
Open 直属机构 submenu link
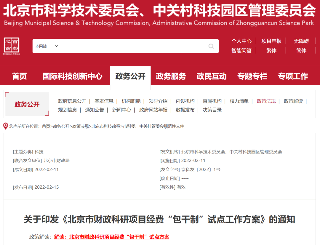pyautogui.click(x=212, y=101)
